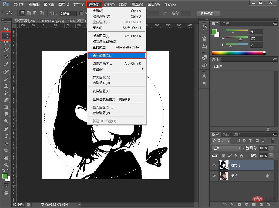Select the Clone Stamp tool

(x=6, y=86)
